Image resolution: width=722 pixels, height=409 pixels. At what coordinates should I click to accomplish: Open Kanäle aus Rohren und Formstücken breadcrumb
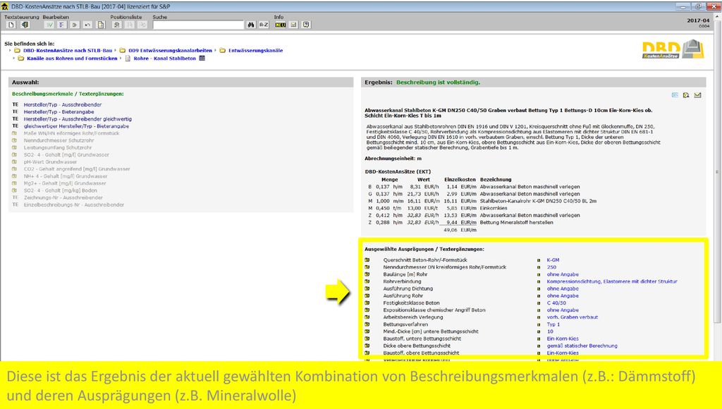(73, 59)
